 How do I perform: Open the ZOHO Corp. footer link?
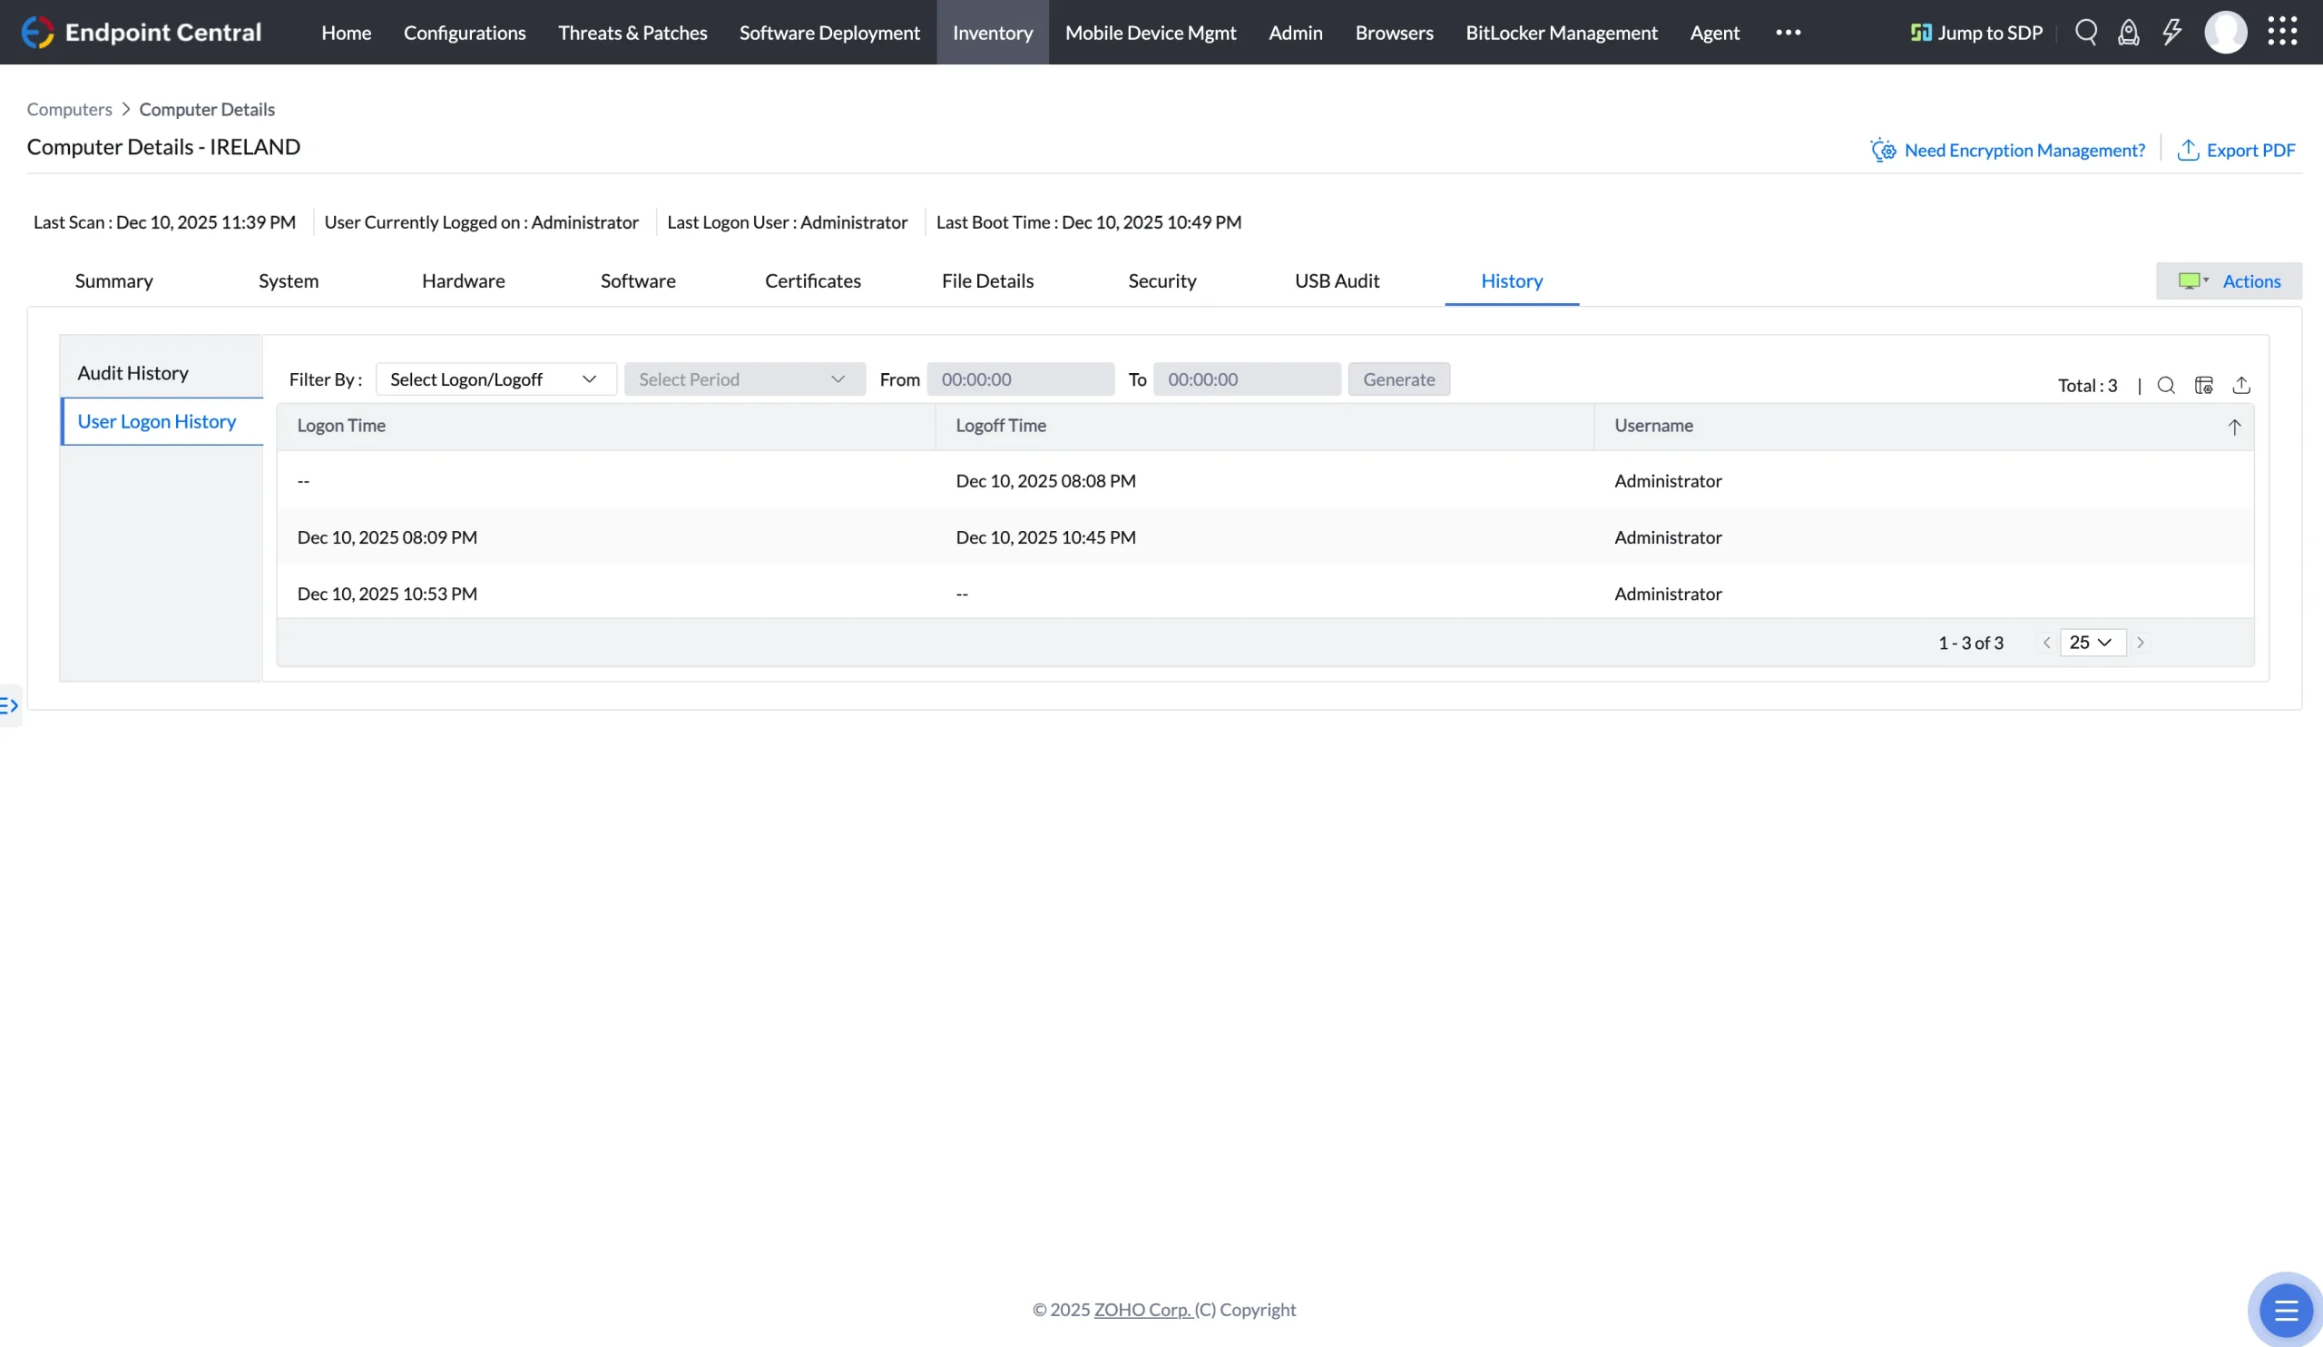(x=1143, y=1309)
